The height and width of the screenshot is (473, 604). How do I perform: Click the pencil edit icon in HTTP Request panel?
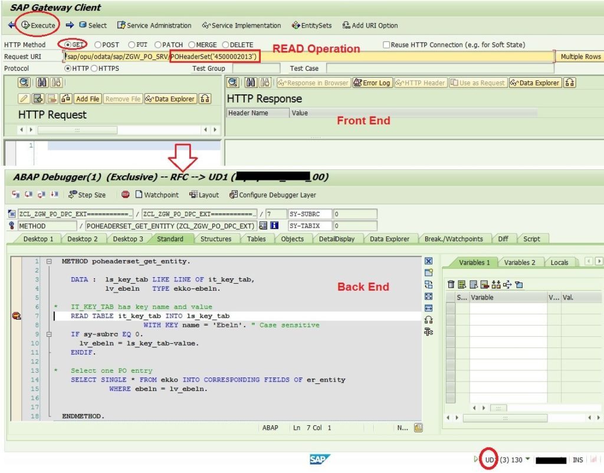click(24, 99)
